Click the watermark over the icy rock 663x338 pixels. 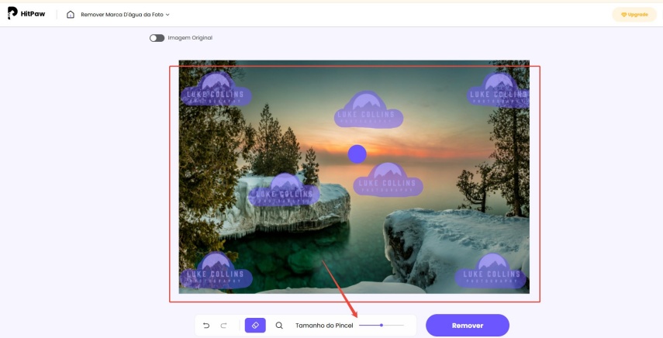click(x=284, y=190)
